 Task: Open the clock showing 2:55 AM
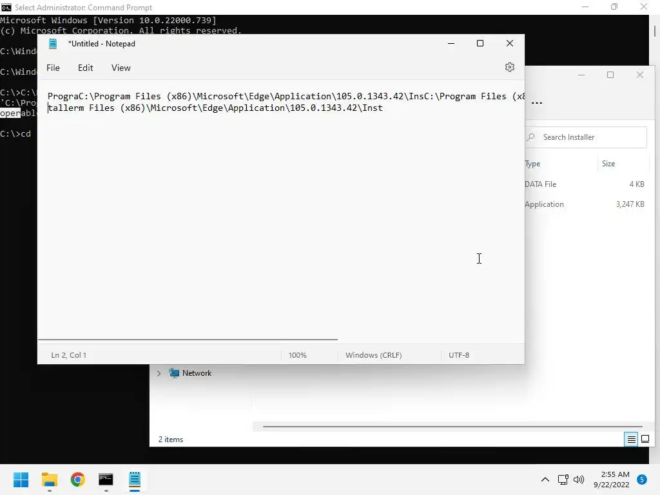tap(612, 480)
